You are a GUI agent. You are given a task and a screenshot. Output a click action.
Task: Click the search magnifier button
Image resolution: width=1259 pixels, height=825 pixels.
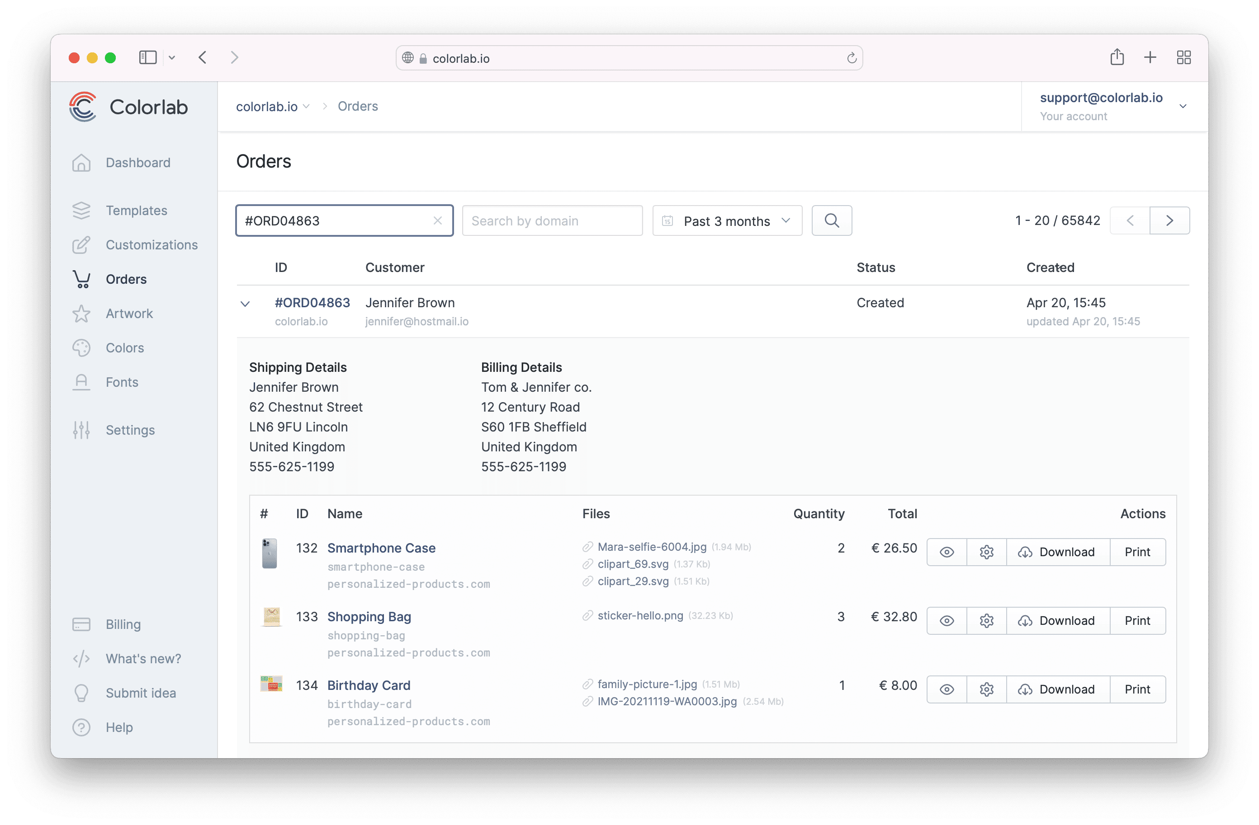(832, 220)
